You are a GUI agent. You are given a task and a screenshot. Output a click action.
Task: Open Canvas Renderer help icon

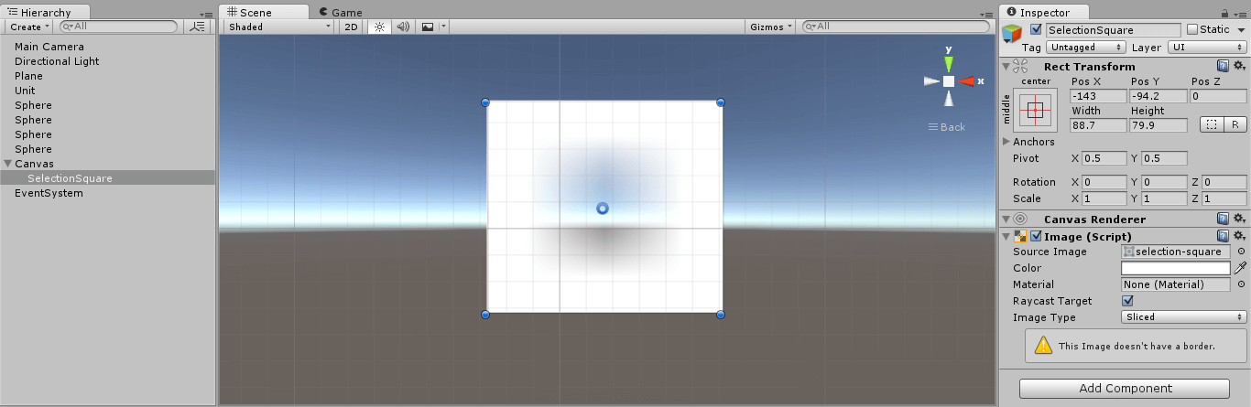[x=1223, y=219]
